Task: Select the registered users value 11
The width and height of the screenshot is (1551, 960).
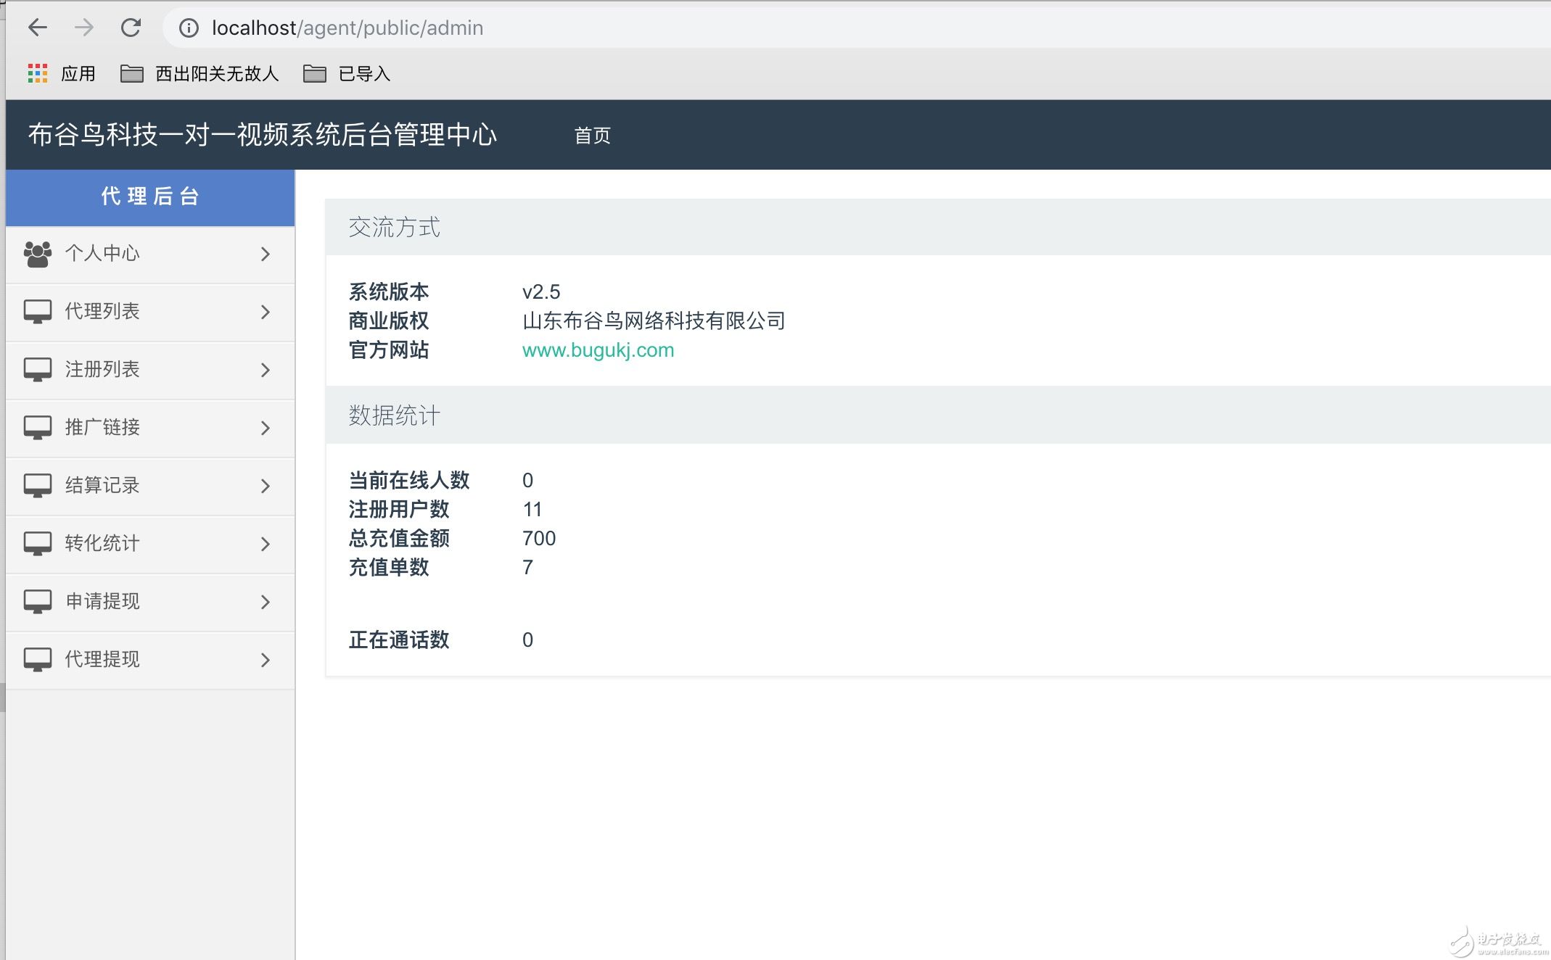Action: [x=532, y=510]
